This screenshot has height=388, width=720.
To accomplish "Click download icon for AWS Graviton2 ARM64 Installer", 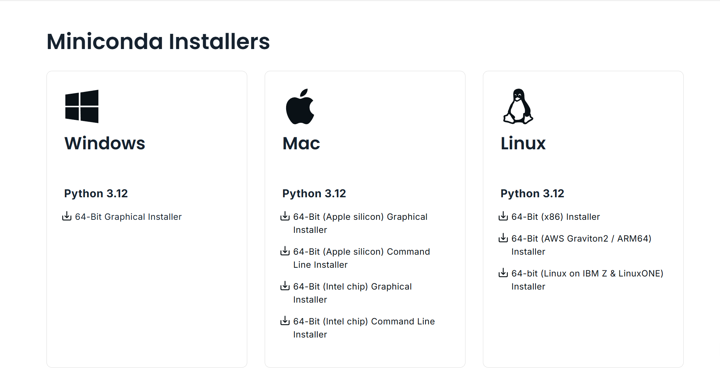I will (503, 238).
